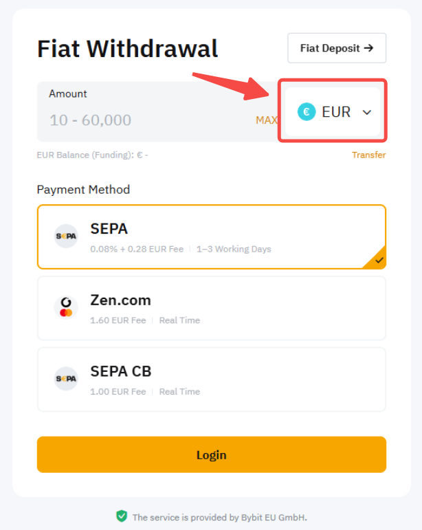Click the green shield verification icon
Viewport: 422px width, 530px height.
click(x=122, y=516)
